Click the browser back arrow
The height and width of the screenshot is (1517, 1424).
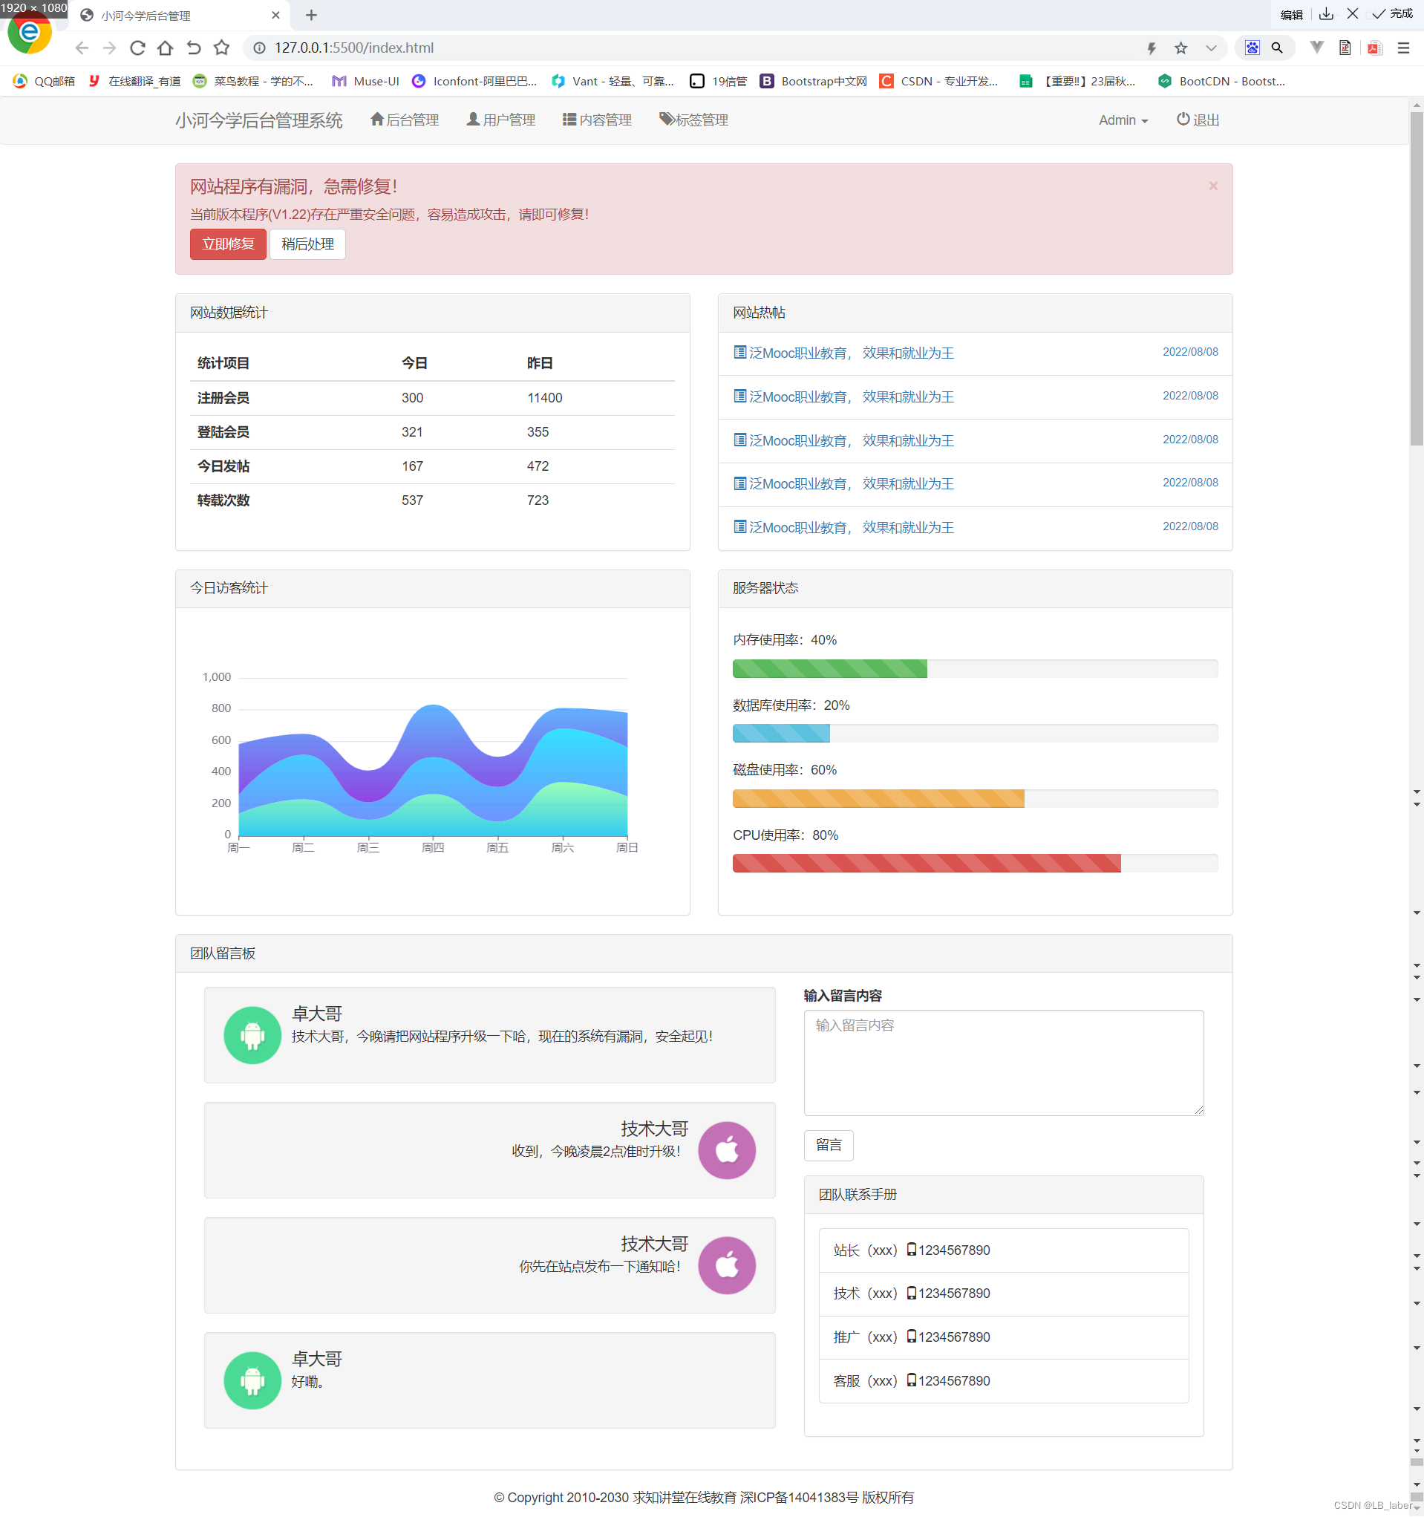pos(82,48)
